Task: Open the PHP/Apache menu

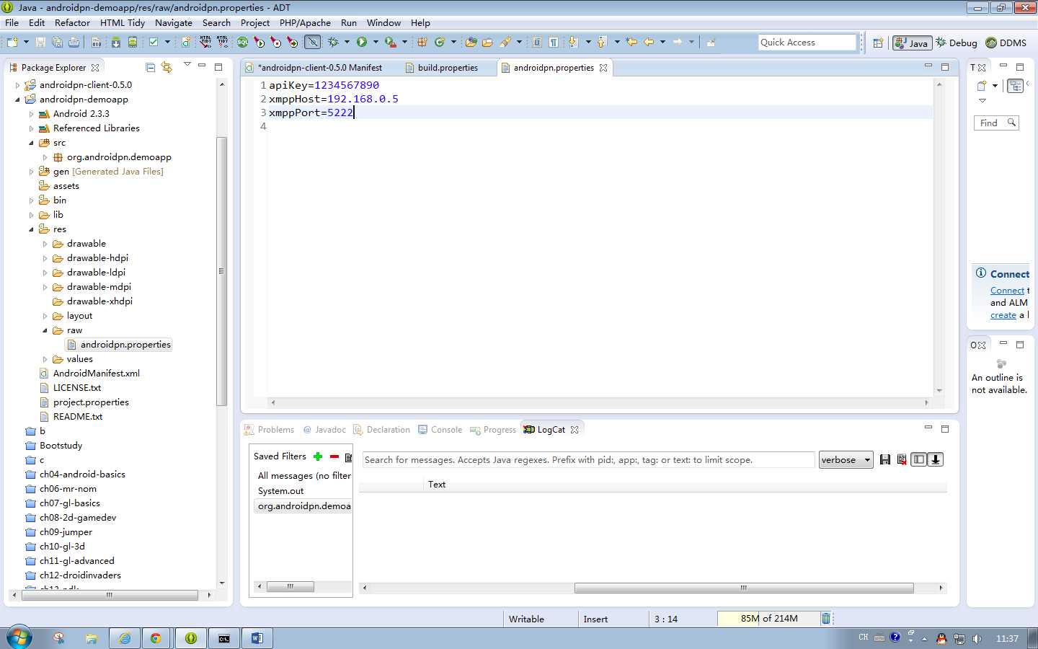Action: click(x=305, y=23)
